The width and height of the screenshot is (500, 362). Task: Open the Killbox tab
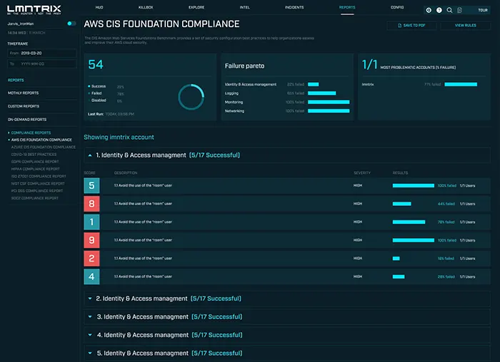[x=146, y=7]
